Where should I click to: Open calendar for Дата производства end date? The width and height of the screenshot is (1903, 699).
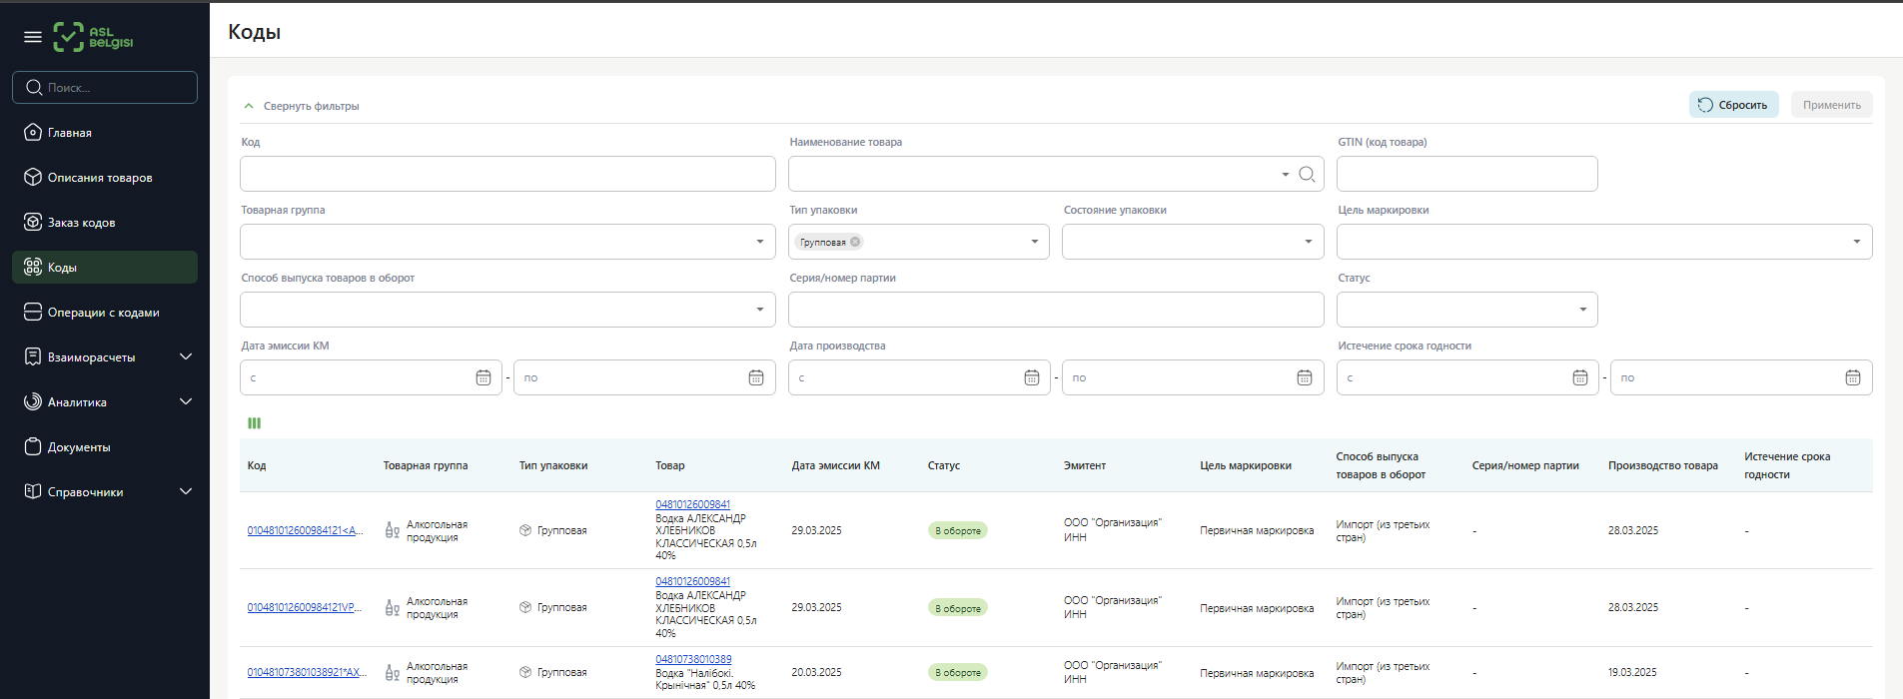[1304, 377]
